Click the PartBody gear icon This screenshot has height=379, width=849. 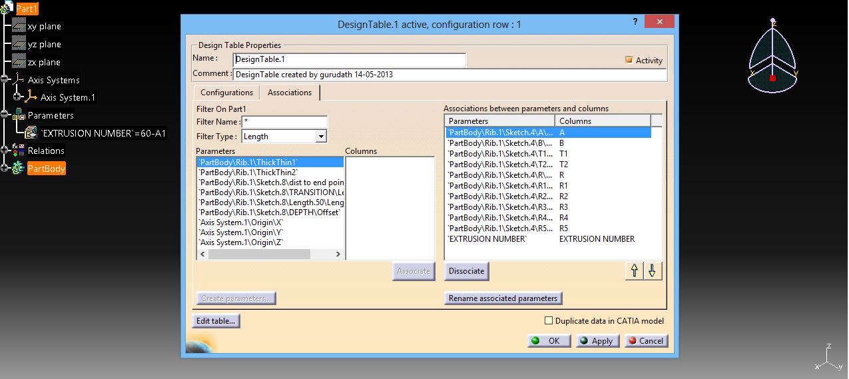19,169
